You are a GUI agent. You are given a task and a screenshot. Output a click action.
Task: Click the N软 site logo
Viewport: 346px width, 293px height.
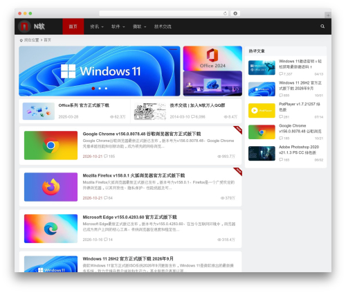pyautogui.click(x=32, y=26)
